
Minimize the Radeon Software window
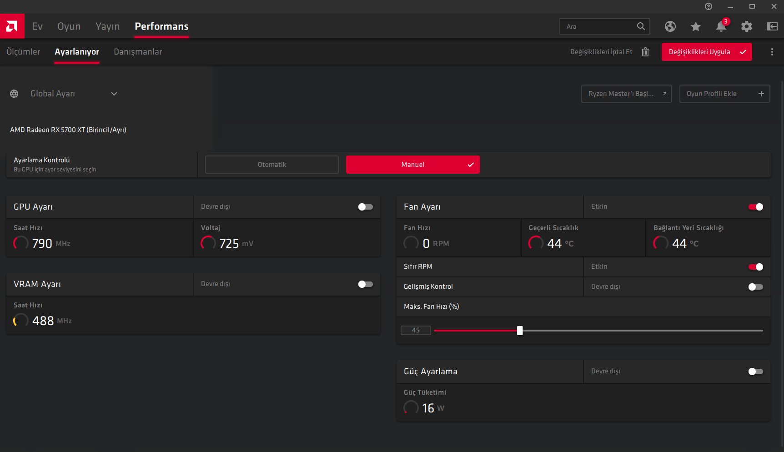pos(730,6)
